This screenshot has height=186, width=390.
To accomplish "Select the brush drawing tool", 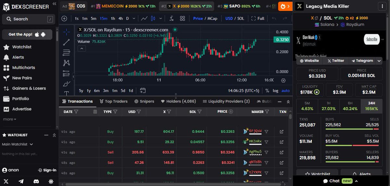I will point(66,84).
